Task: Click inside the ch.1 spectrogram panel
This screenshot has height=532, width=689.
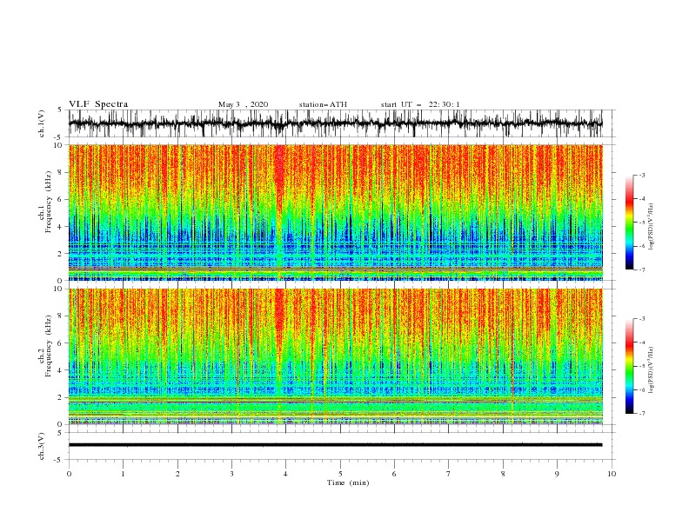Action: (335, 212)
